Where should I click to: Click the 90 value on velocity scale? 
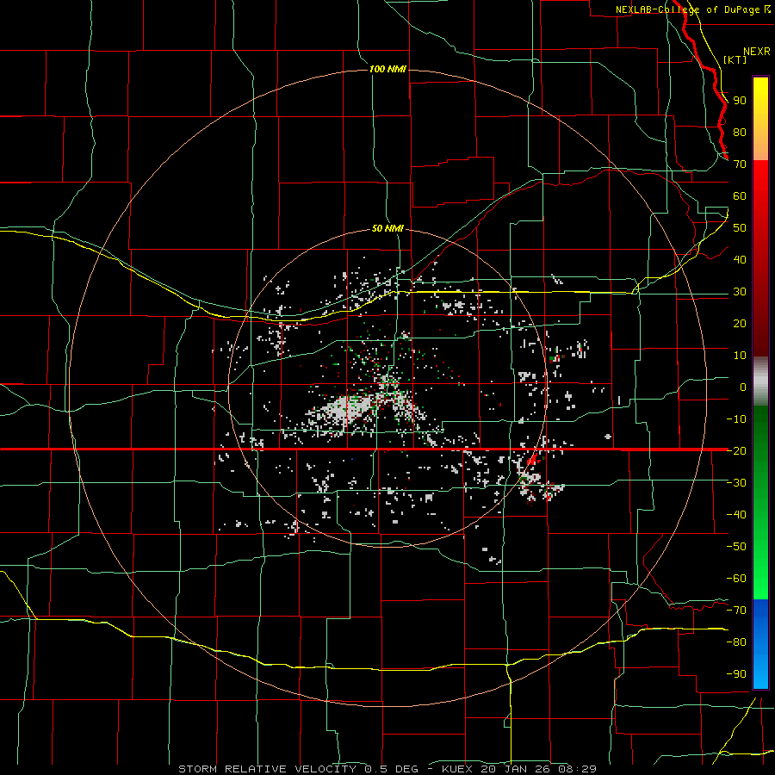[740, 101]
